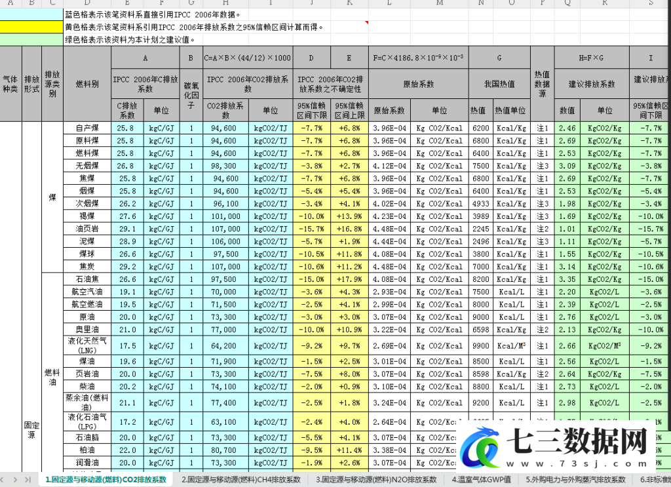Click the 液化天然气(LNG) fuel cell
Image resolution: width=671 pixels, height=487 pixels.
(x=87, y=346)
